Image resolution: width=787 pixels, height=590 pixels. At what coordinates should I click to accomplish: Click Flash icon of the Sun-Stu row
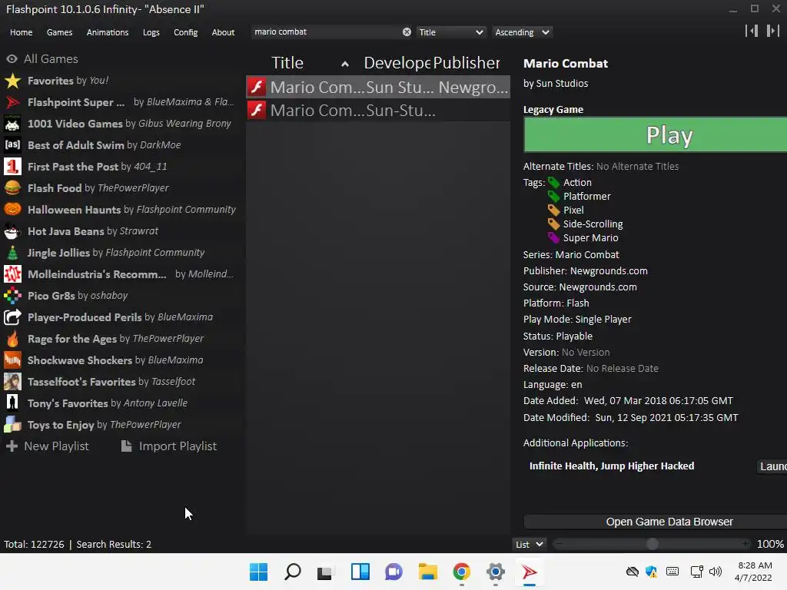[257, 110]
